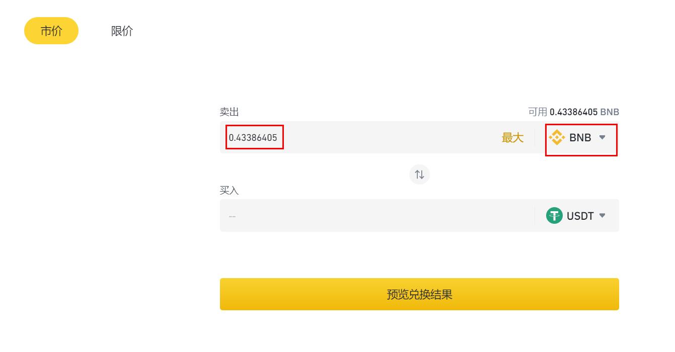Click the 预览兑换结果 preview button
Screen dimensions: 675x352
[x=419, y=294]
